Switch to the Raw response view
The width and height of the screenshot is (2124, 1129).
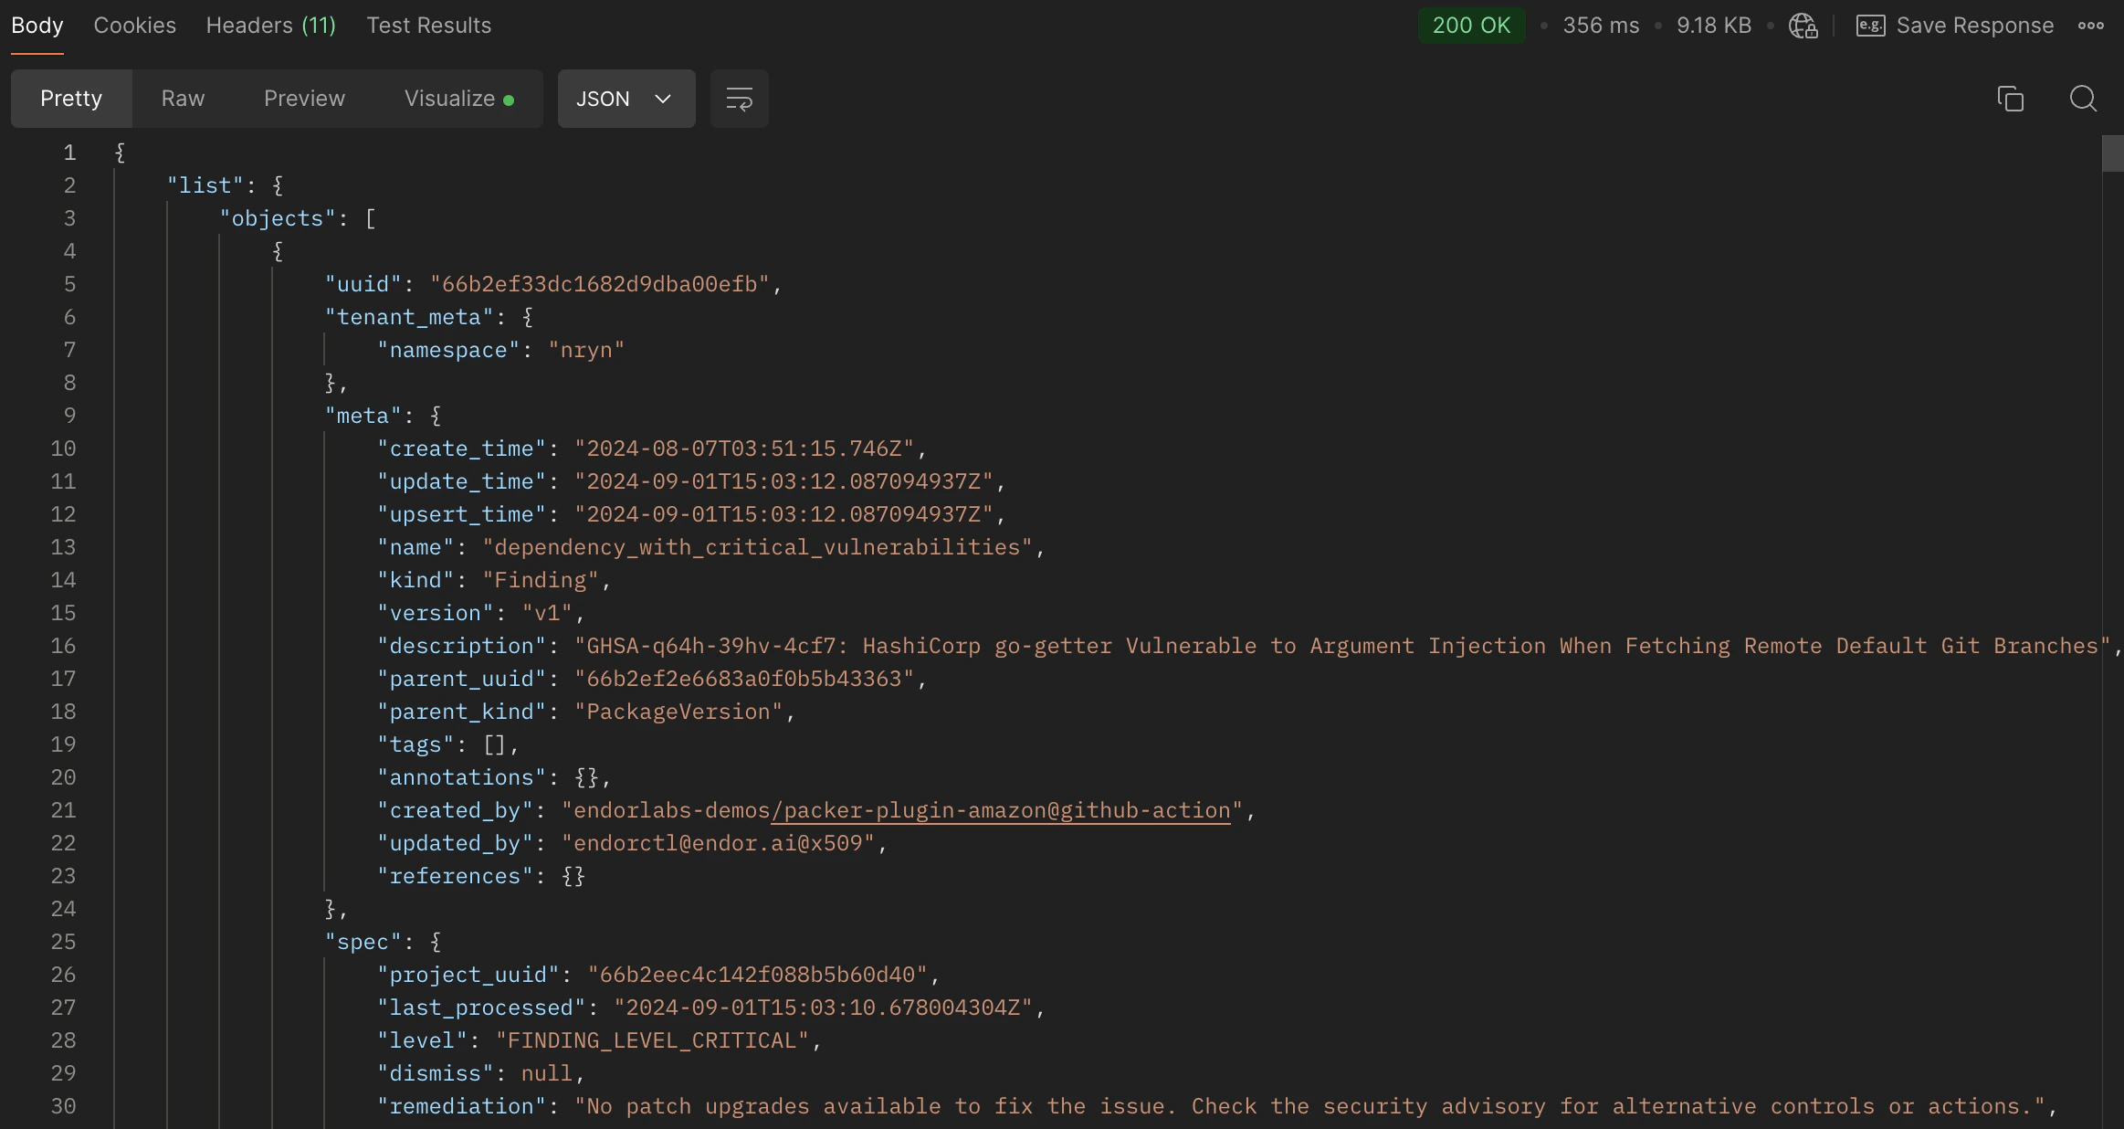tap(183, 98)
